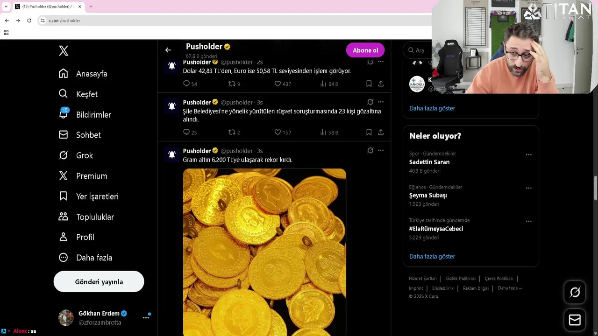
Task: Click Daha fazla göster under suggestions
Action: [432, 108]
